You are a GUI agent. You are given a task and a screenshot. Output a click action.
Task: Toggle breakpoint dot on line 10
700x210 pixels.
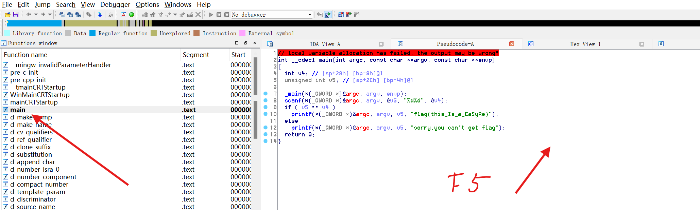pyautogui.click(x=266, y=114)
